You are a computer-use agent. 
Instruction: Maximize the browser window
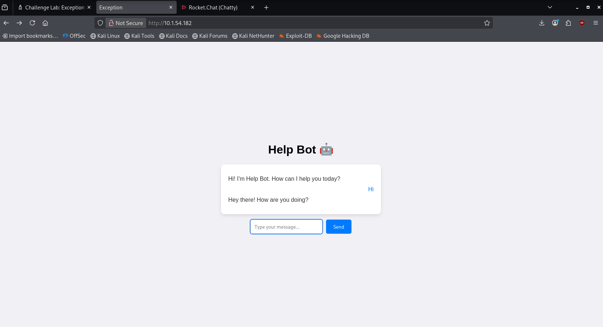(x=588, y=7)
